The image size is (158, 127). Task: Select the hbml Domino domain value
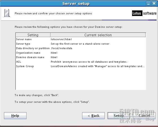click(54, 57)
